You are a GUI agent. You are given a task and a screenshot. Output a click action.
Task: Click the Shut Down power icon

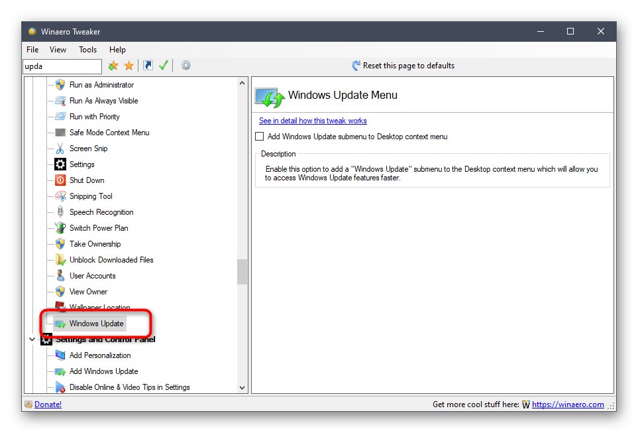[x=60, y=180]
